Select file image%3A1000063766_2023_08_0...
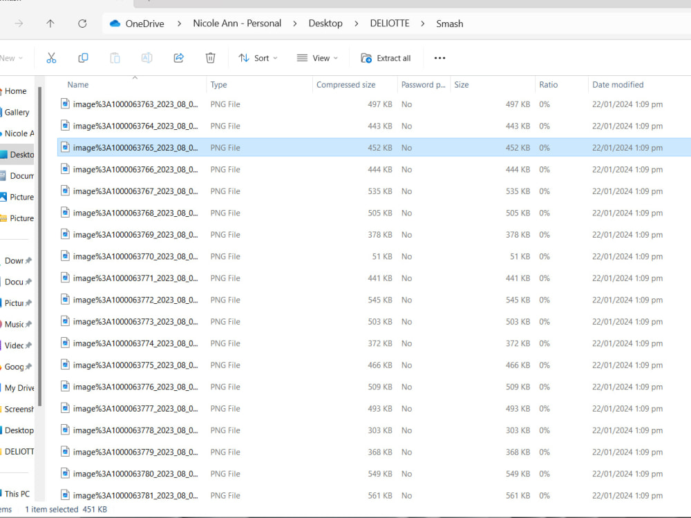691x518 pixels. pyautogui.click(x=135, y=170)
